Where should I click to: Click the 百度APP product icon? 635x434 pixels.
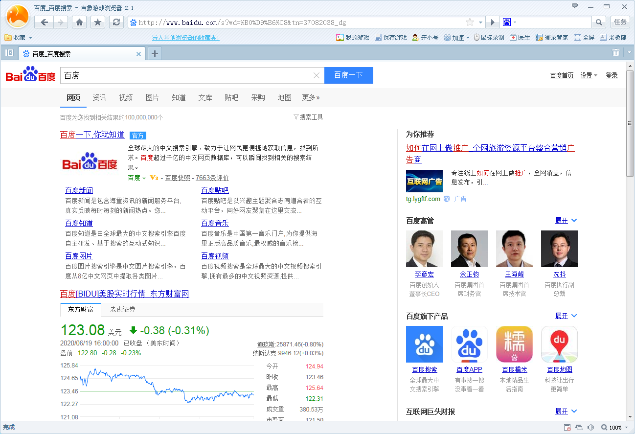[x=469, y=344]
